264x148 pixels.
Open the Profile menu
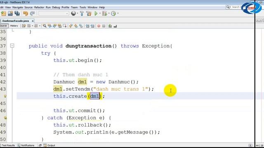pyautogui.click(x=65, y=7)
